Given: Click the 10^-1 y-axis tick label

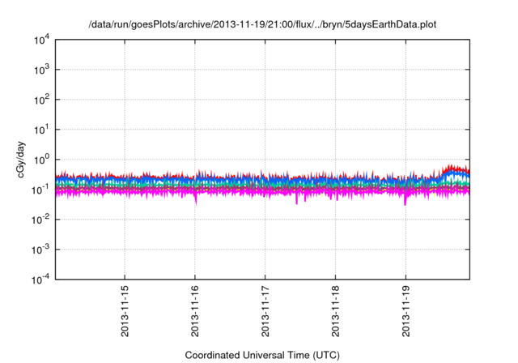Looking at the screenshot, I should pyautogui.click(x=41, y=190).
